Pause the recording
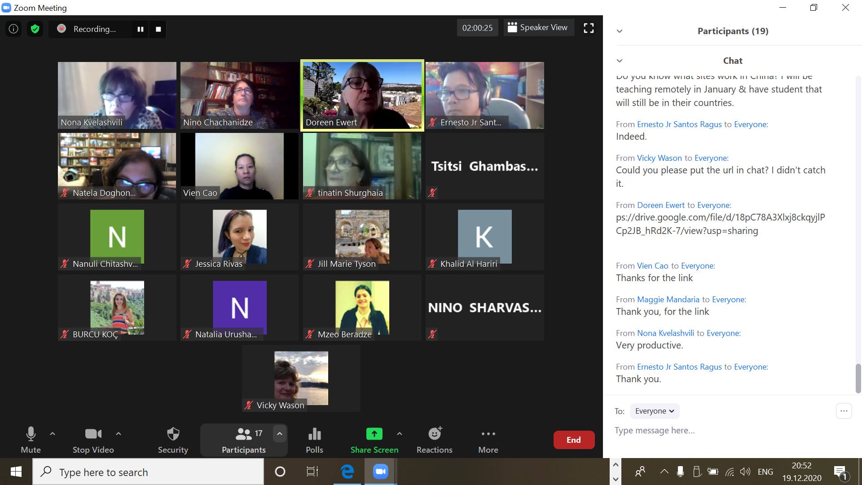This screenshot has width=862, height=485. tap(141, 29)
